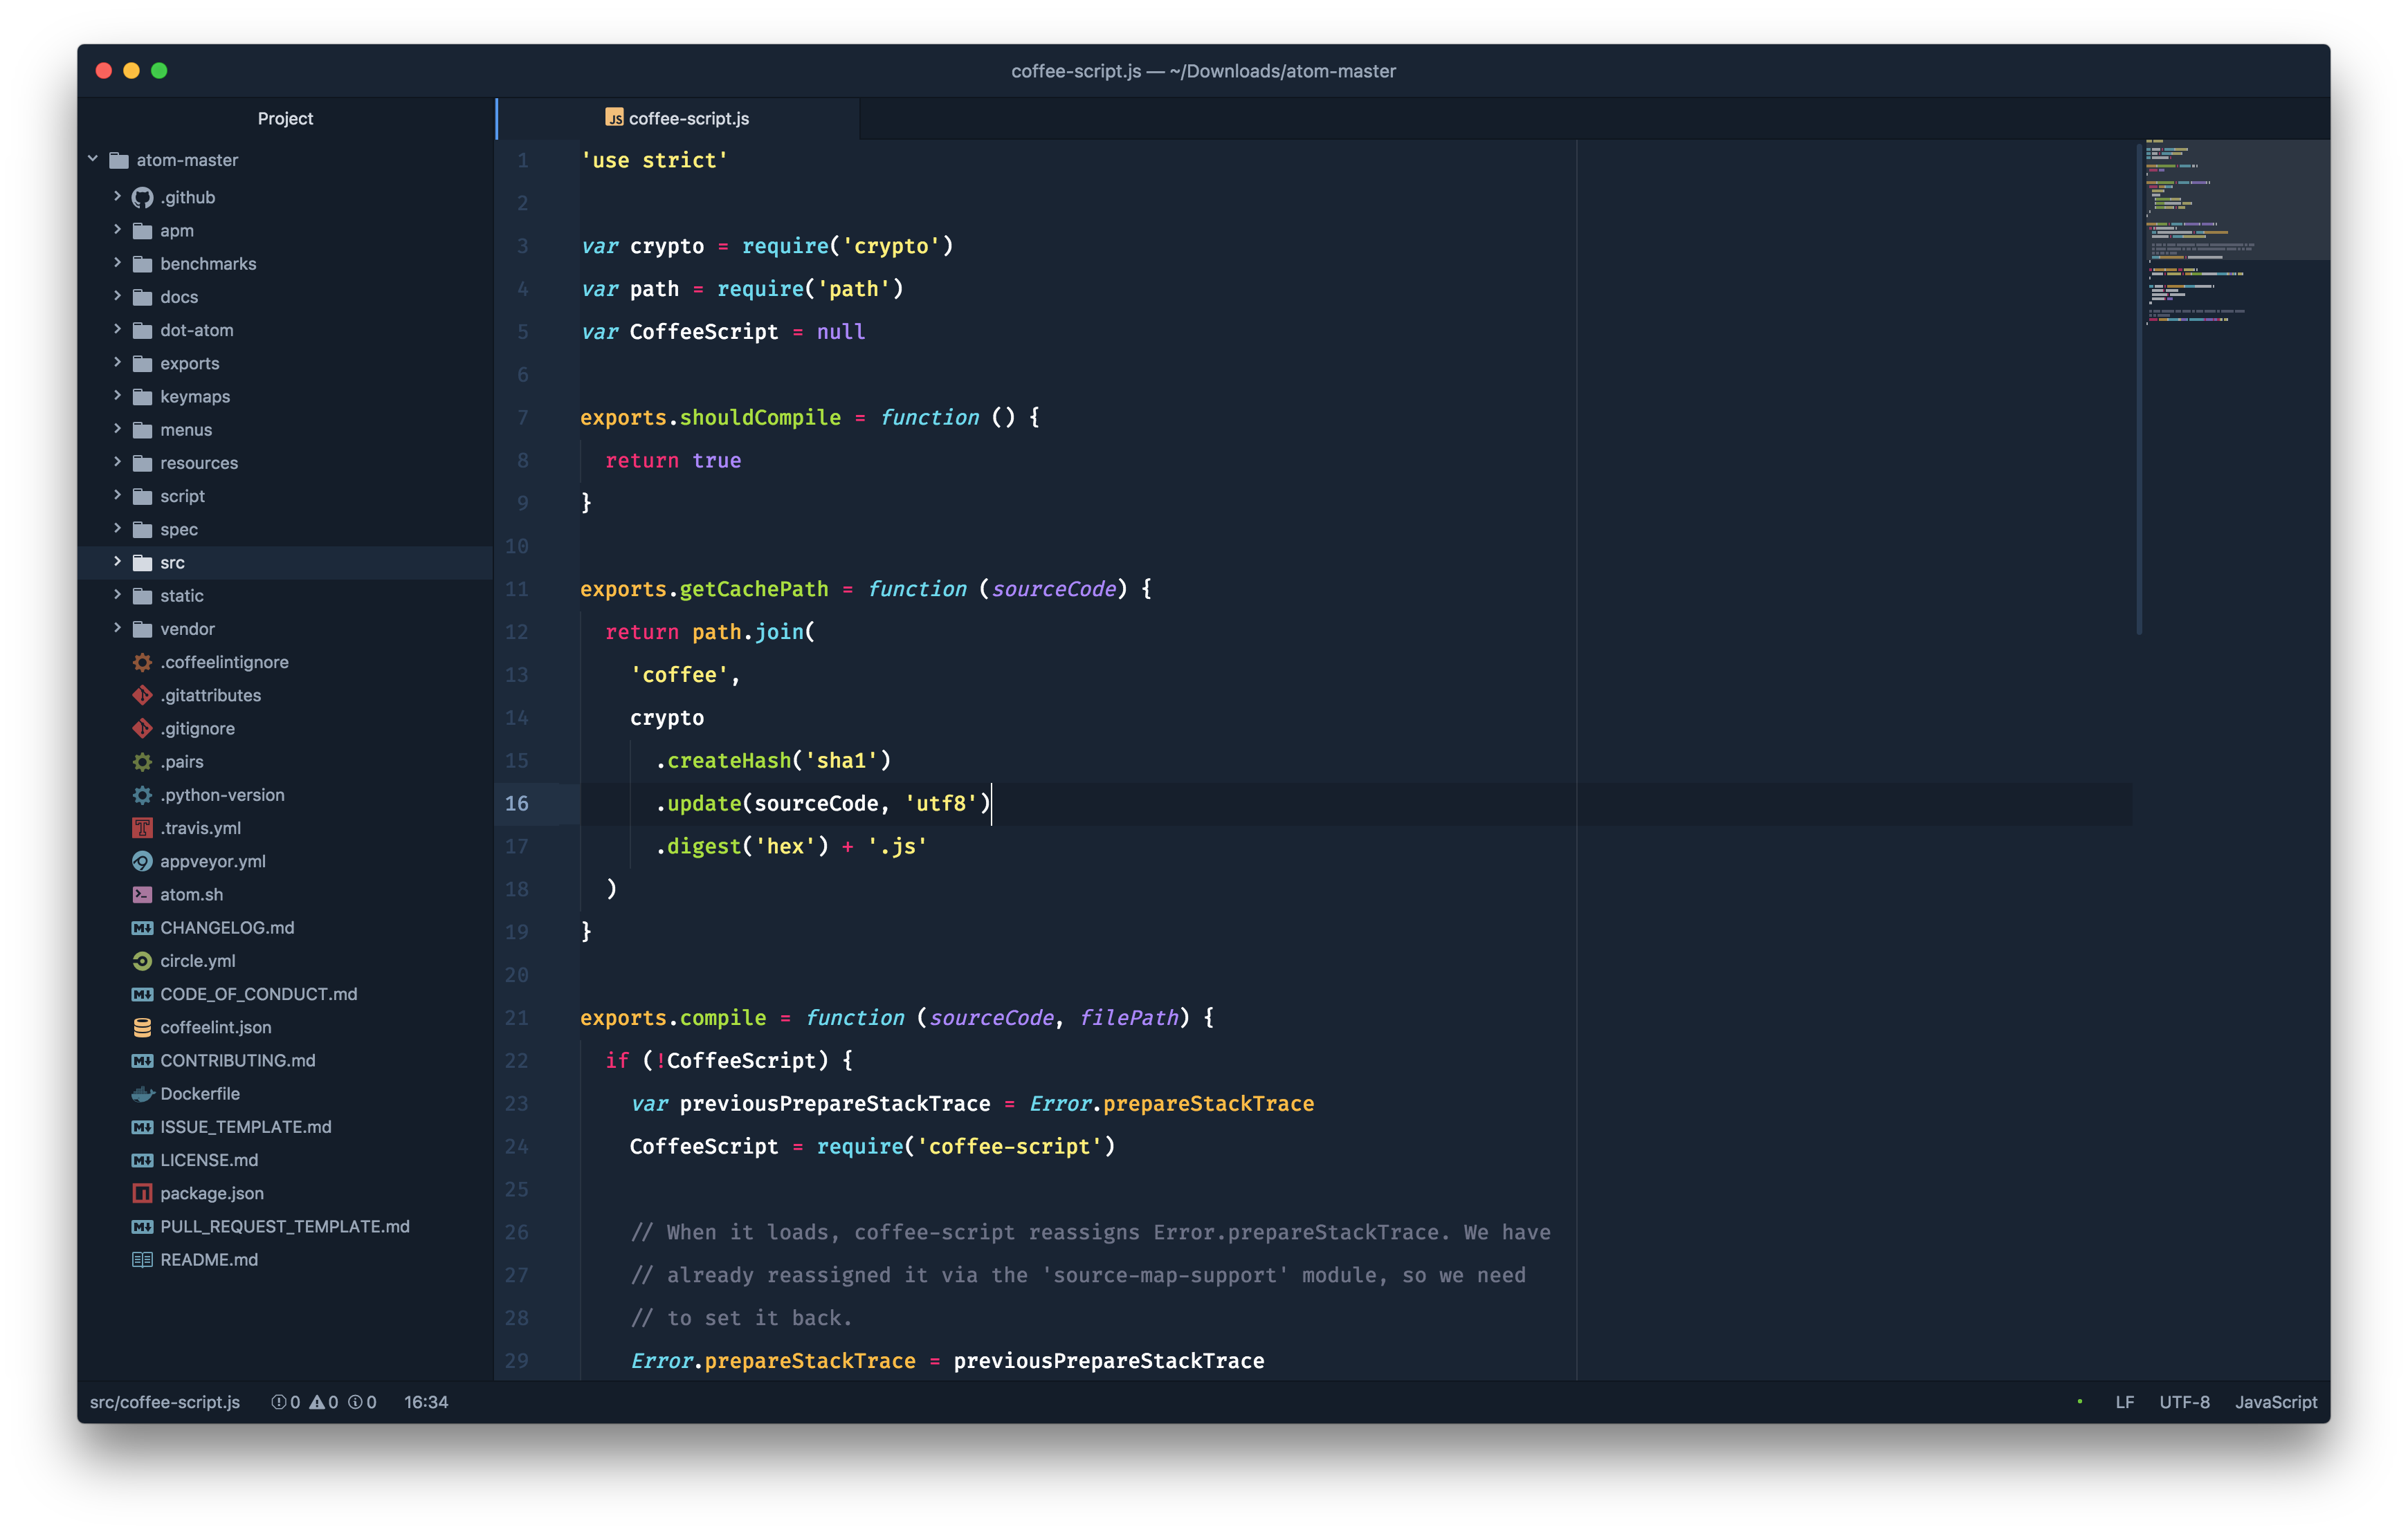Click the git icon next to .gitignore
This screenshot has height=1534, width=2408.
tap(143, 728)
